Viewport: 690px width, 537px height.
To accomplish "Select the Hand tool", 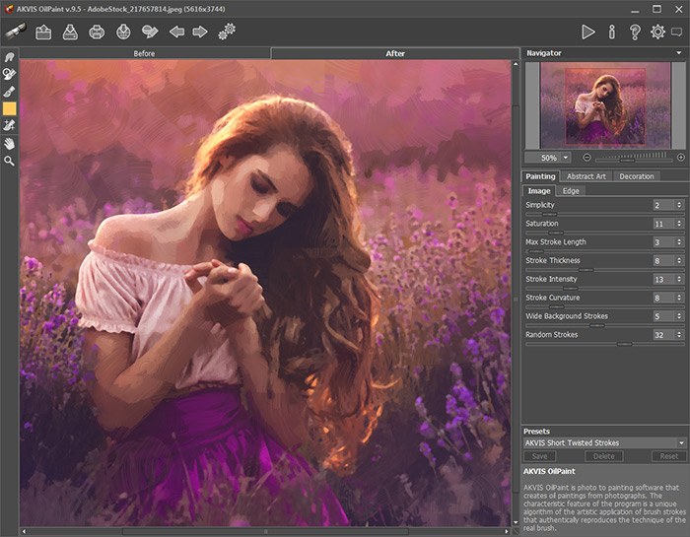I will (10, 143).
